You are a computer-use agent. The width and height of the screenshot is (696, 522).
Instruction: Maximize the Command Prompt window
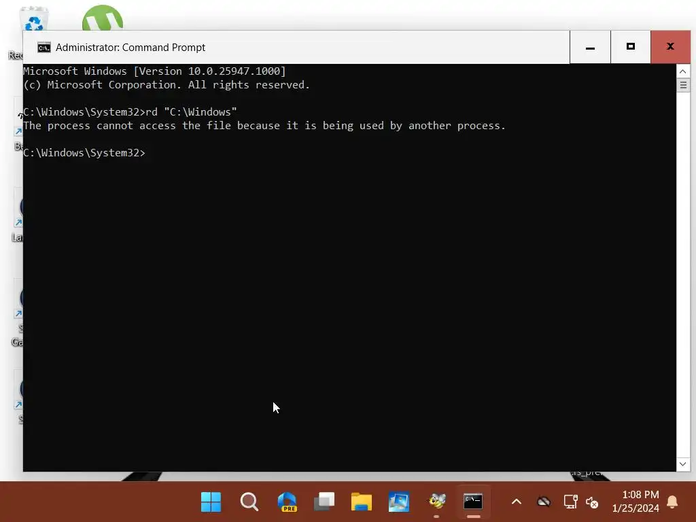630,47
